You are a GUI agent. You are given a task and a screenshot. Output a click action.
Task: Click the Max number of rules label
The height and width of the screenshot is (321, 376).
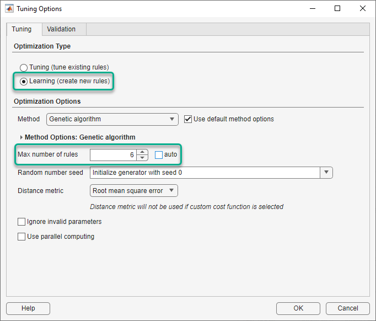point(48,154)
